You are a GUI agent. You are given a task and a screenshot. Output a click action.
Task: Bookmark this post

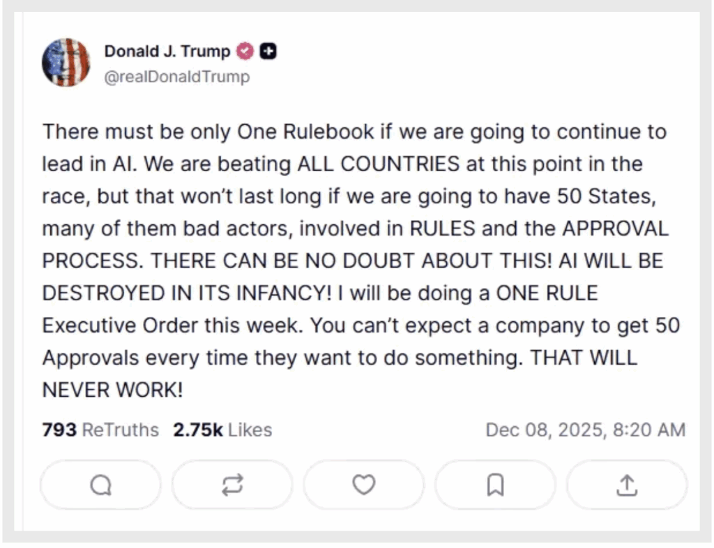pyautogui.click(x=495, y=485)
